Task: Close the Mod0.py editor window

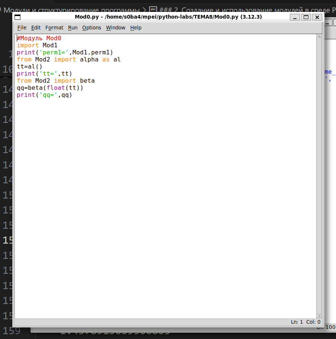Action: [x=317, y=17]
